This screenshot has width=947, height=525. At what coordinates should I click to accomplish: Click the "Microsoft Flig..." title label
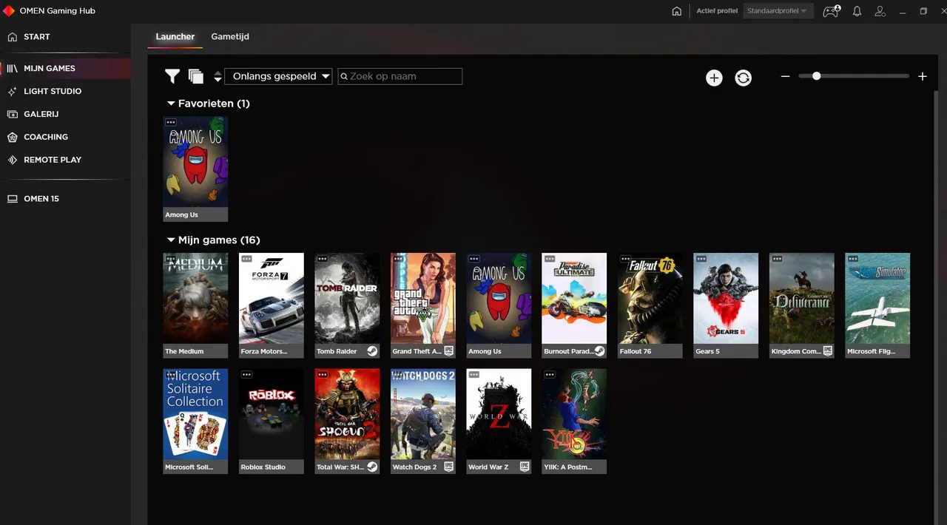point(870,351)
